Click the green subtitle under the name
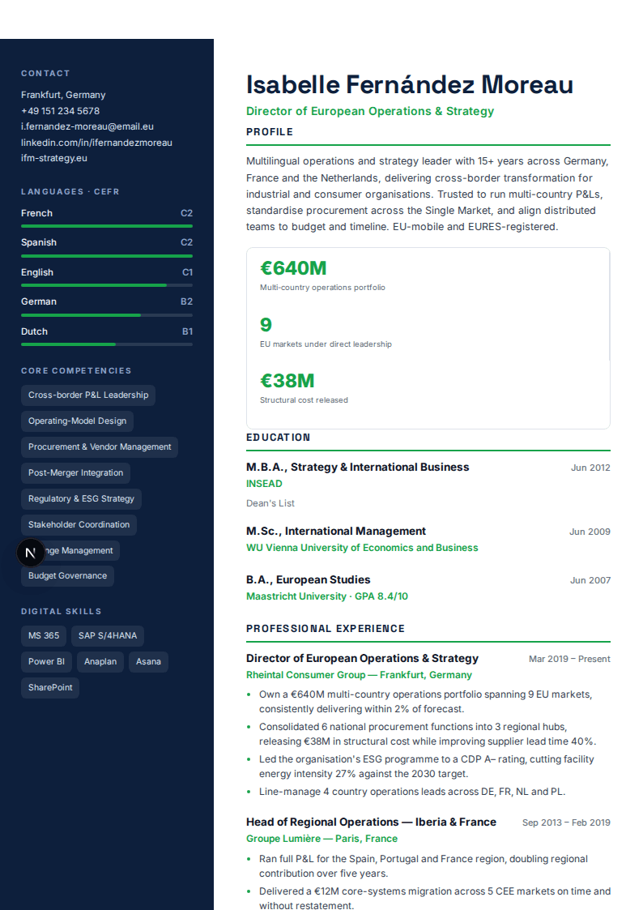Image resolution: width=643 pixels, height=910 pixels. (370, 111)
